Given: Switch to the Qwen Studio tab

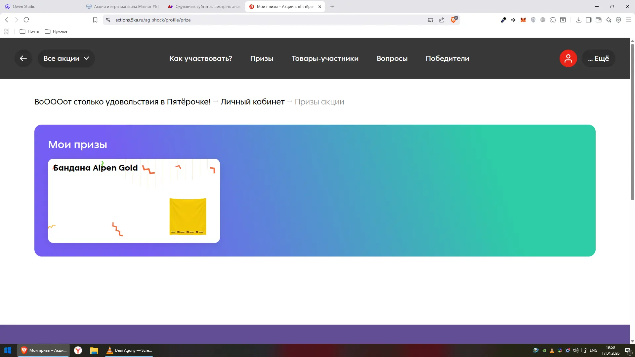Looking at the screenshot, I should 41,7.
